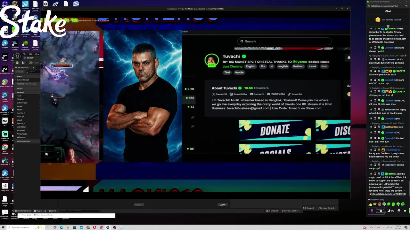Open the Edit menu in Unreal Editor
The image size is (410, 230).
pos(30,54)
